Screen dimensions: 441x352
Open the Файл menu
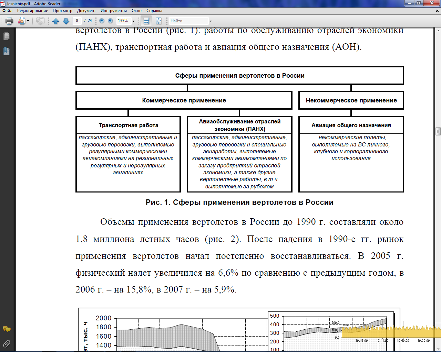click(7, 11)
